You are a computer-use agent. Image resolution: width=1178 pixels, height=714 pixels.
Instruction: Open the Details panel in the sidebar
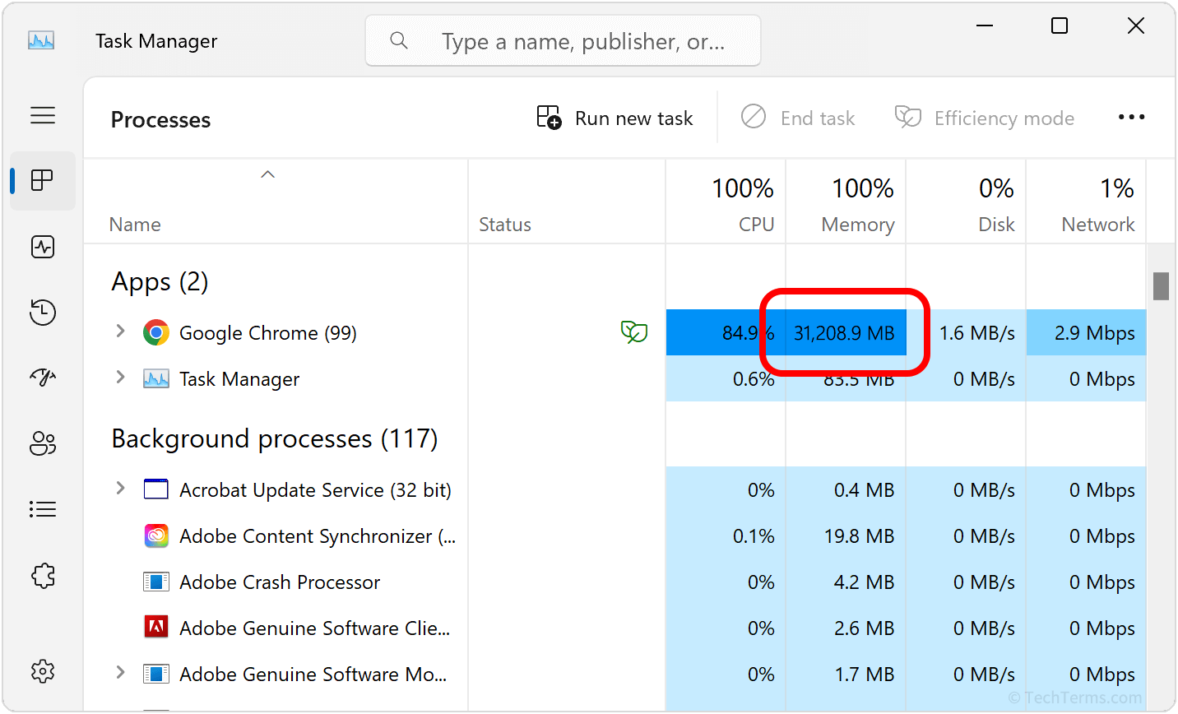point(43,508)
